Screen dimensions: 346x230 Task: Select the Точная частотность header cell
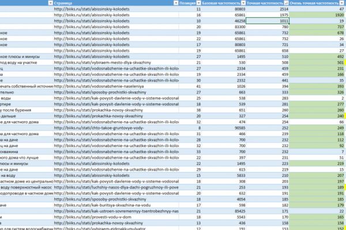[268, 3]
